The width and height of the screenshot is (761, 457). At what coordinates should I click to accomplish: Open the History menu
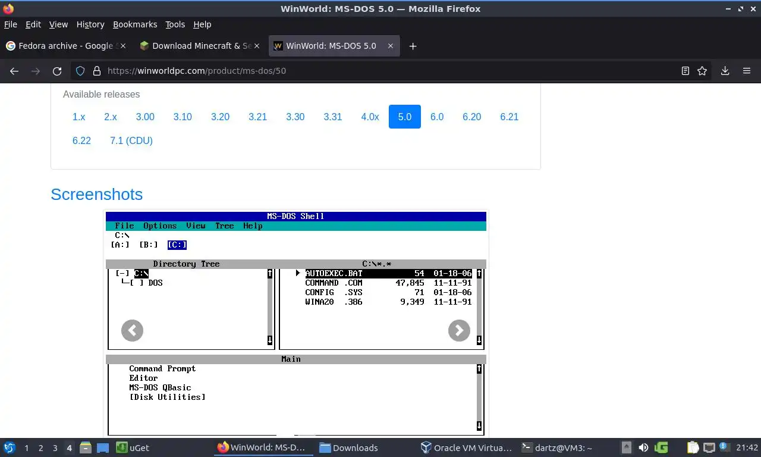click(90, 24)
